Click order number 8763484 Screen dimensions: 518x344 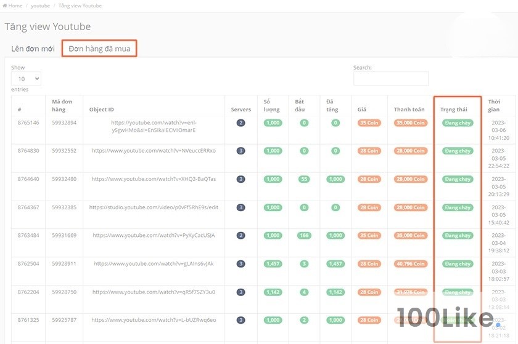[x=28, y=236]
